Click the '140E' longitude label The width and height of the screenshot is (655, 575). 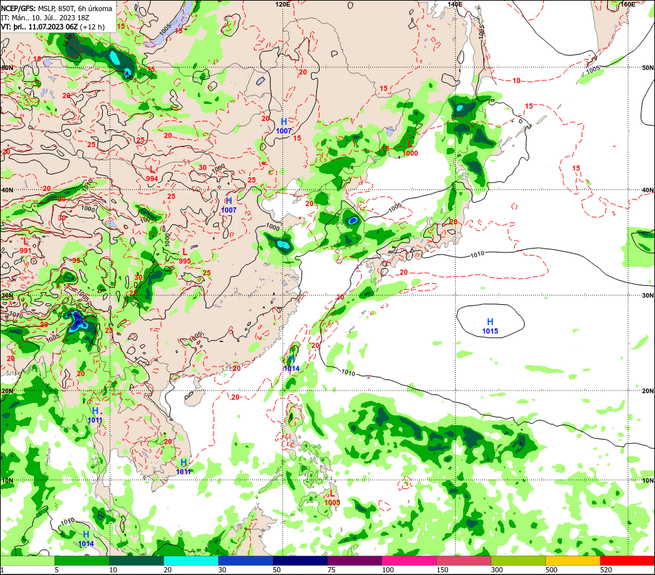(x=455, y=4)
